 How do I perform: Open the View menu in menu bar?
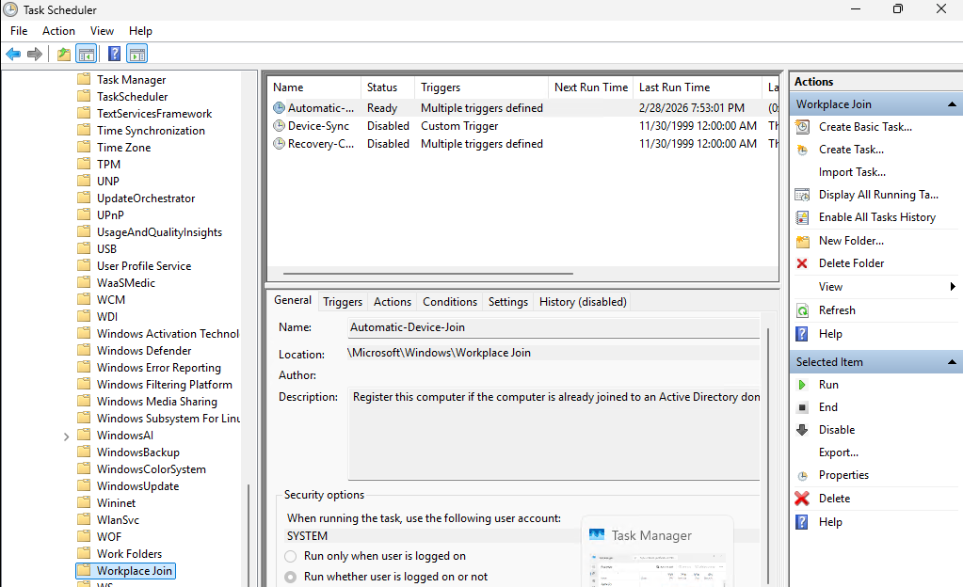[x=102, y=31]
